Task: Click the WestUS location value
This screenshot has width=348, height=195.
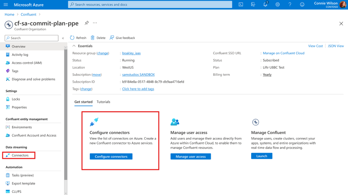Action: click(128, 68)
